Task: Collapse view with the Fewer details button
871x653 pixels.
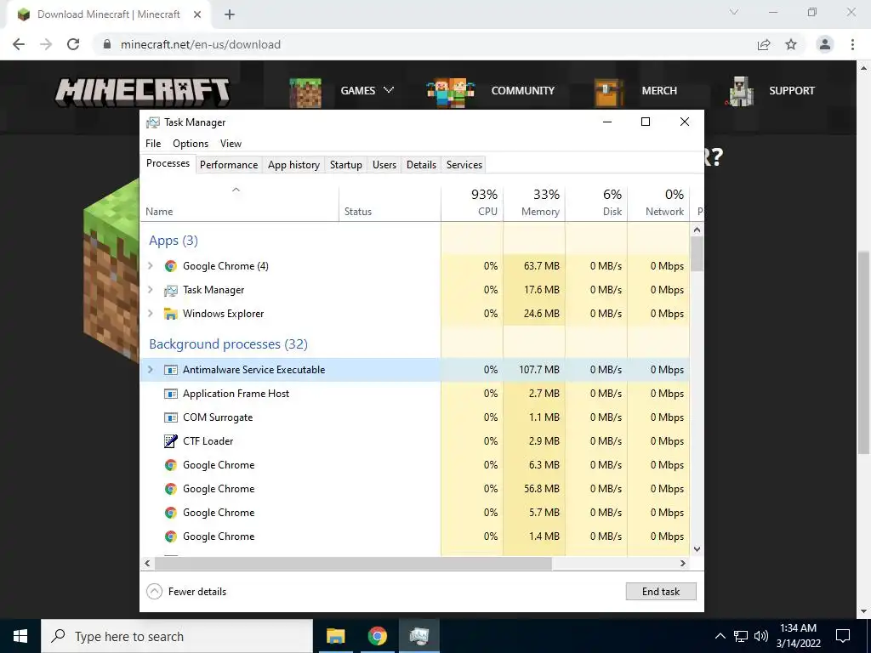Action: 186,592
